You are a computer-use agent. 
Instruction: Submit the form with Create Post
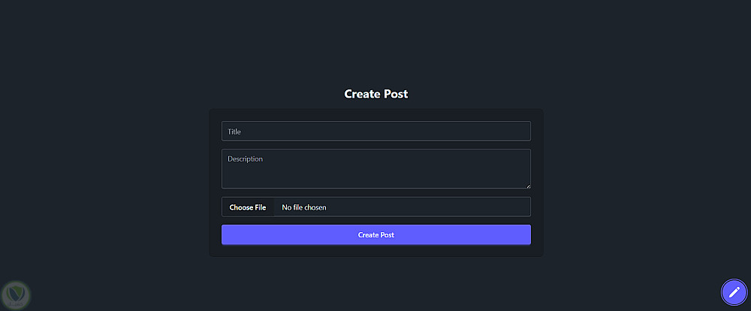pyautogui.click(x=375, y=235)
